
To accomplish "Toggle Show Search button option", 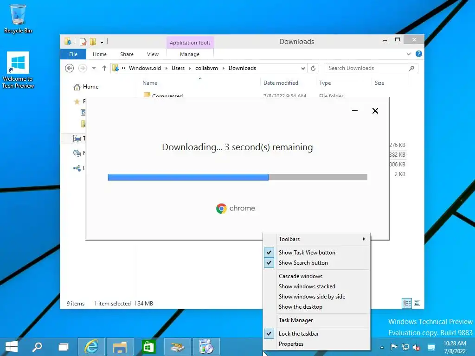I will 316,263.
